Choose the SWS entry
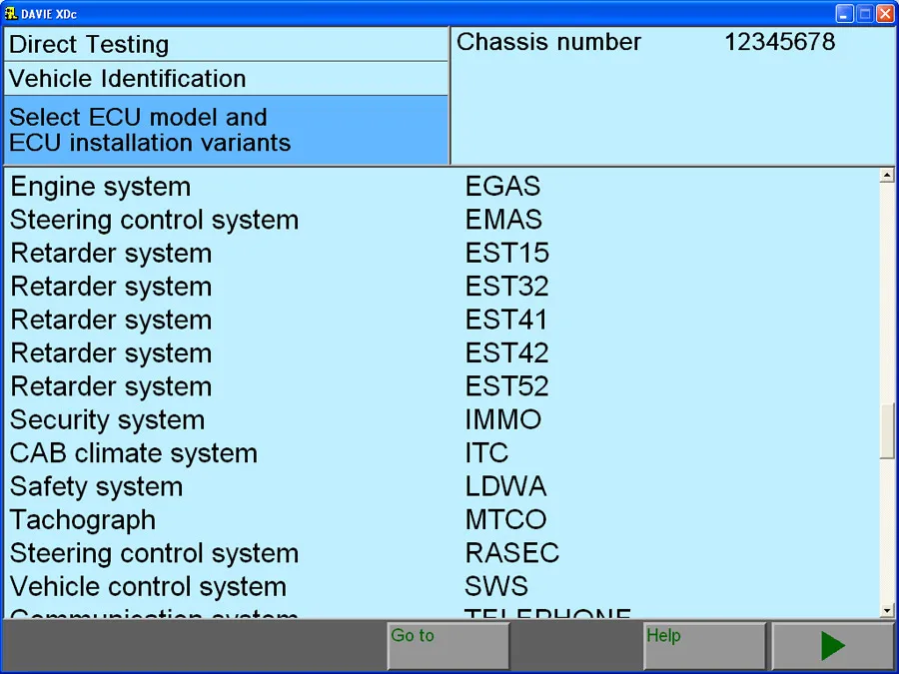The height and width of the screenshot is (674, 899). (x=496, y=586)
